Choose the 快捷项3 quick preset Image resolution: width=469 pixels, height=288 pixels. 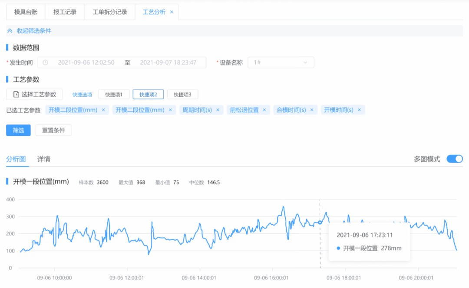click(x=182, y=95)
